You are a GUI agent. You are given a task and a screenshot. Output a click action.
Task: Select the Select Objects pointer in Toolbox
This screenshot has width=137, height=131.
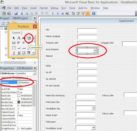14,38
